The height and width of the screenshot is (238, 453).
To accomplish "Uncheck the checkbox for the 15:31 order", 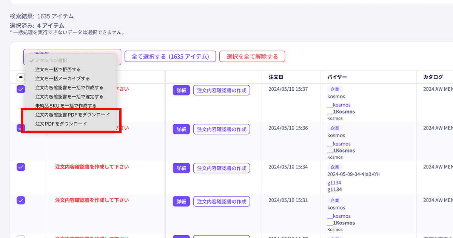I will point(21,200).
